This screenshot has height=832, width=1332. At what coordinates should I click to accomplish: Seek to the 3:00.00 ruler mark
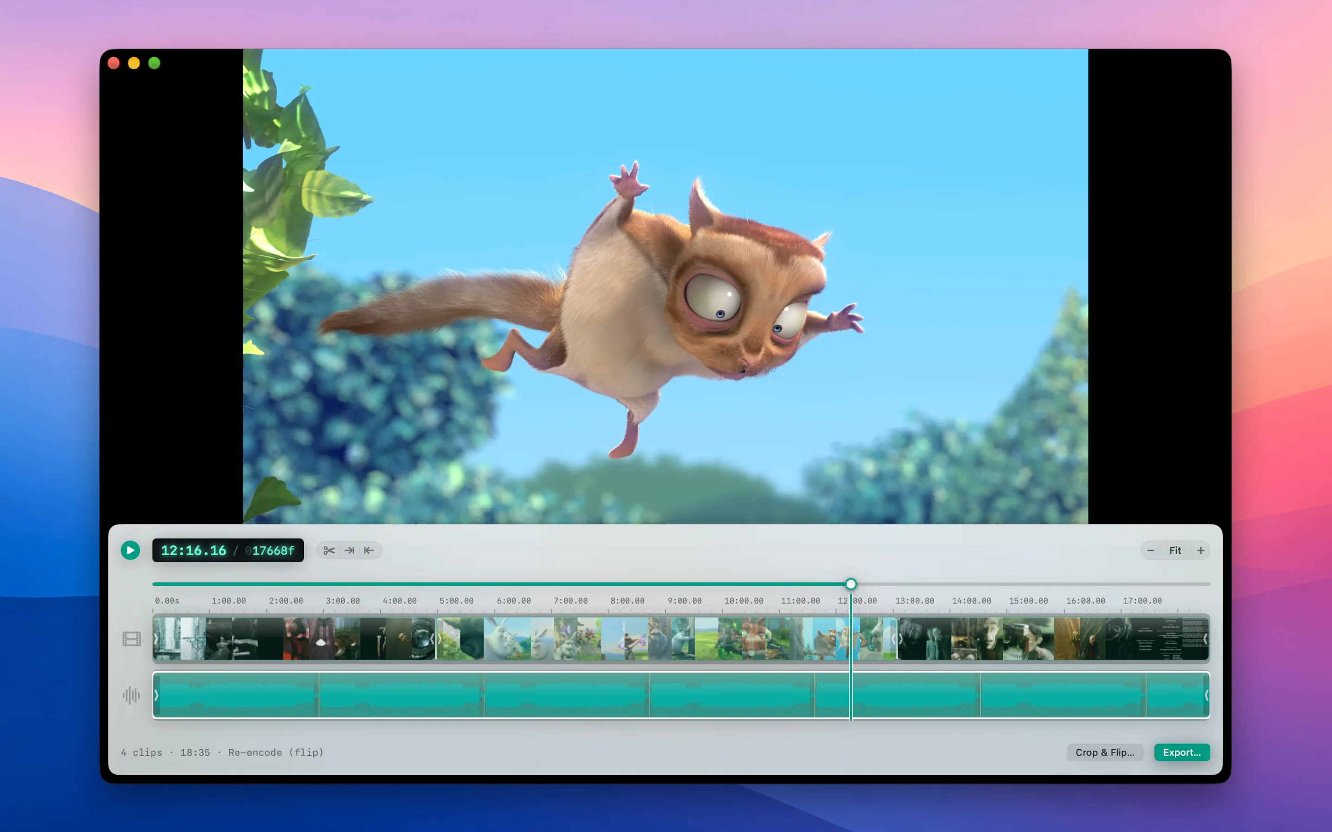(x=342, y=601)
